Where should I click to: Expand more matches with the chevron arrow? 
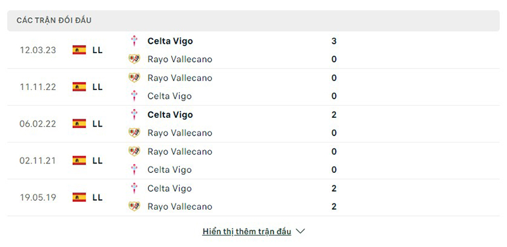click(300, 231)
